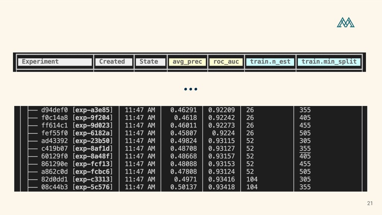Viewport: 382px width, 215px height.
Task: Select the train.min_split column header
Action: (329, 62)
